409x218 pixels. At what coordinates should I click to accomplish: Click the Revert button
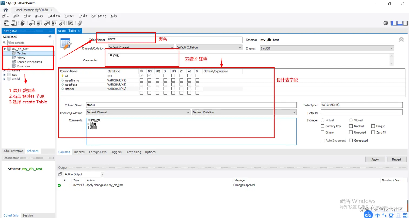point(396,159)
